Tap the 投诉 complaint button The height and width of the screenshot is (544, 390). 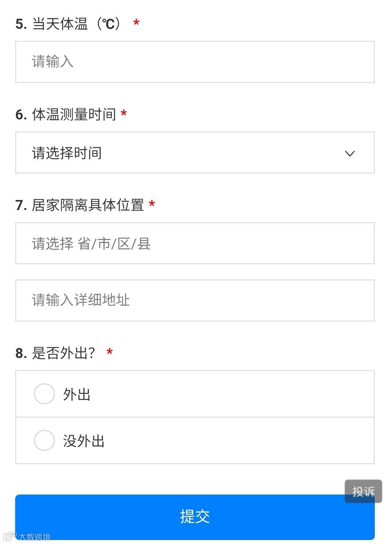363,491
